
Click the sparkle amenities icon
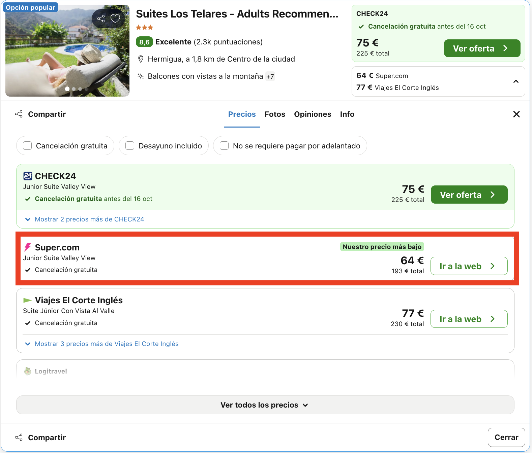pyautogui.click(x=141, y=76)
